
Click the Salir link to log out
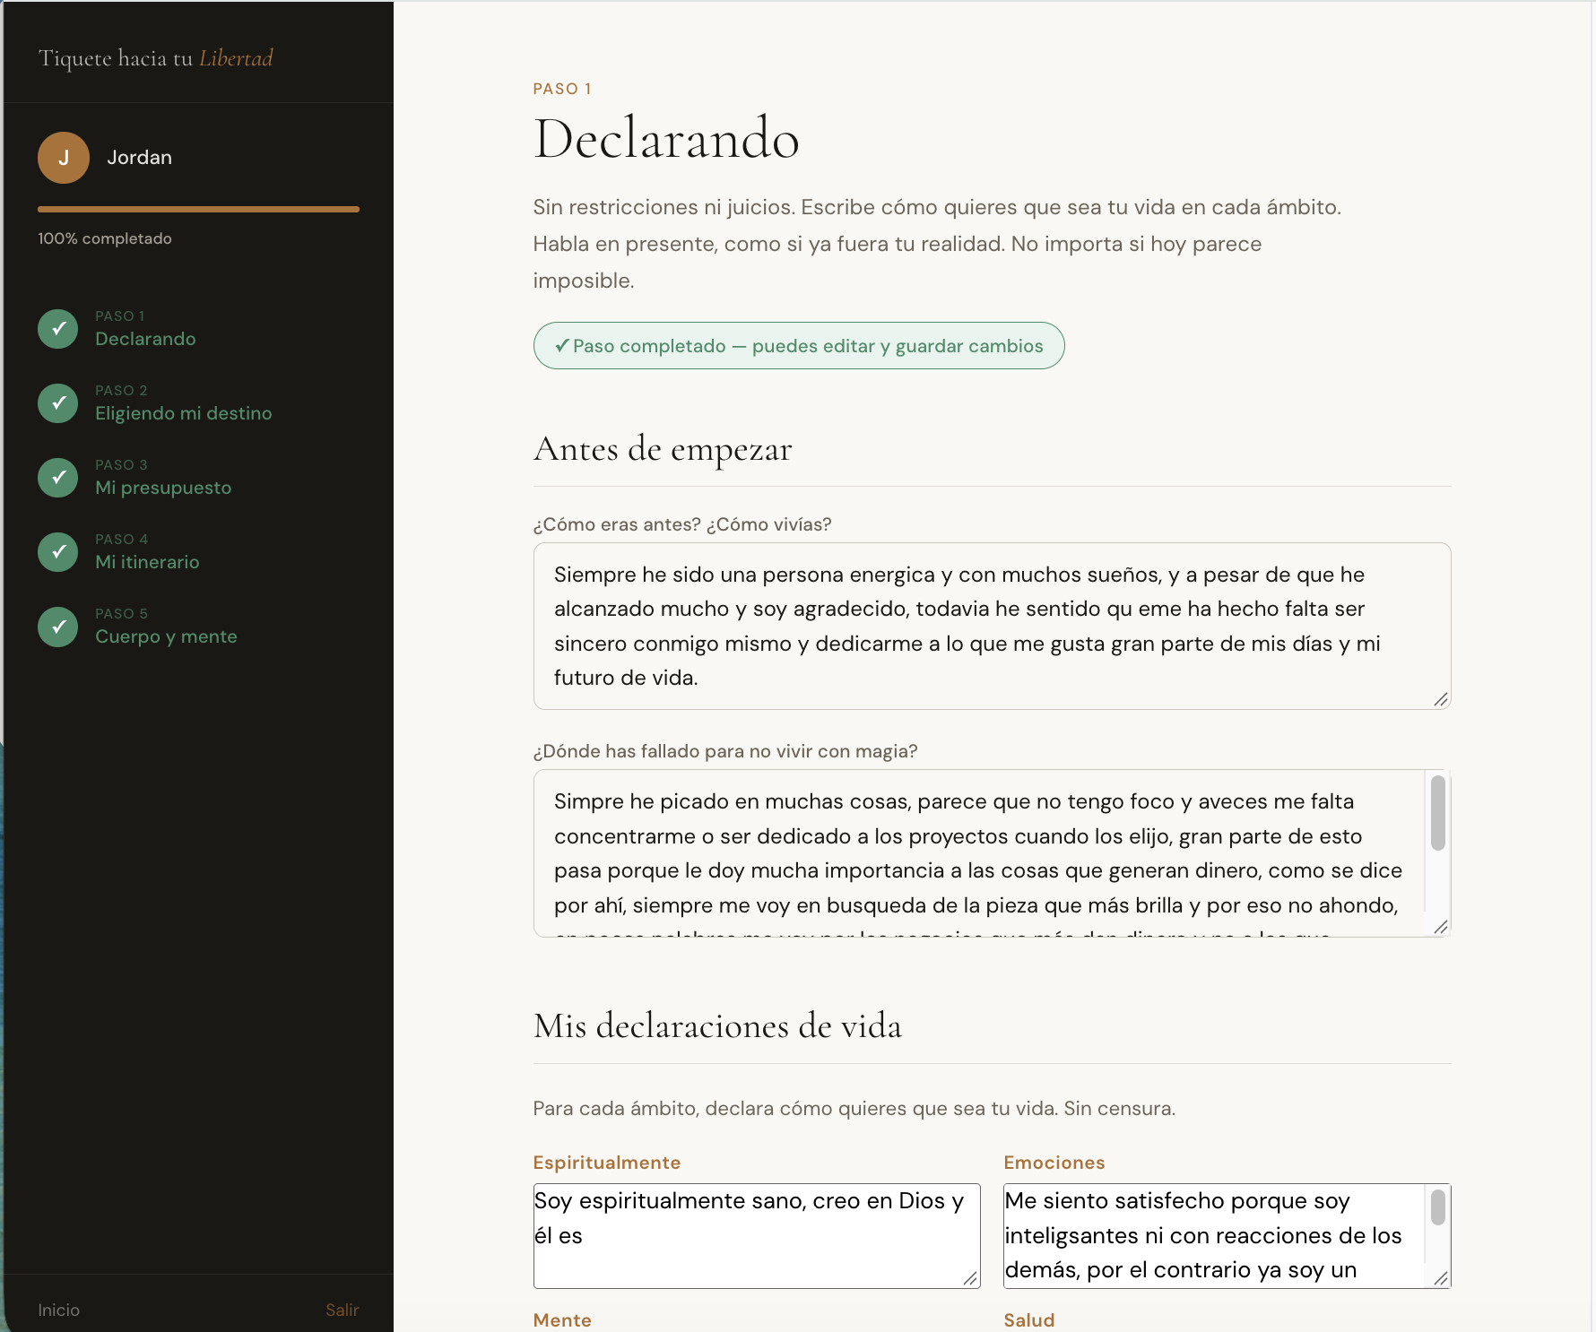(342, 1310)
